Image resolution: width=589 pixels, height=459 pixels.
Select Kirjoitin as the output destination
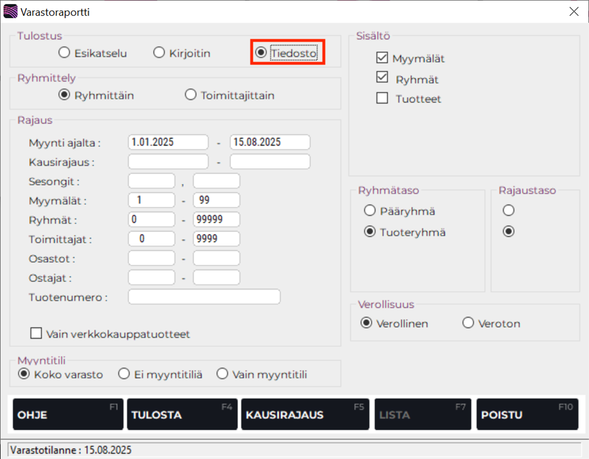159,52
